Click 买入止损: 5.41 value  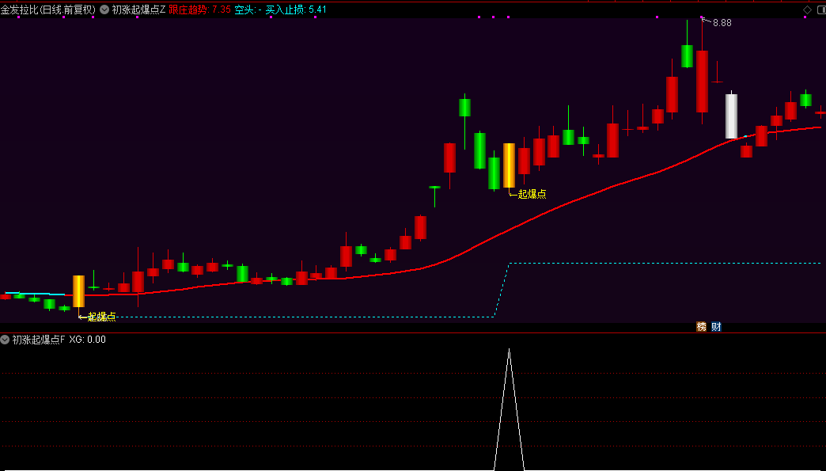click(x=296, y=9)
